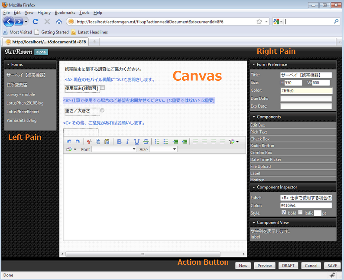Insert a bulleted list

(166, 142)
